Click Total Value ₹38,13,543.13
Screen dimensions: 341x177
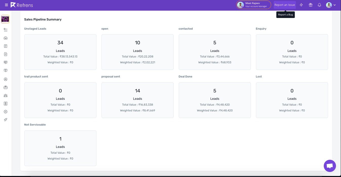pyautogui.click(x=60, y=56)
